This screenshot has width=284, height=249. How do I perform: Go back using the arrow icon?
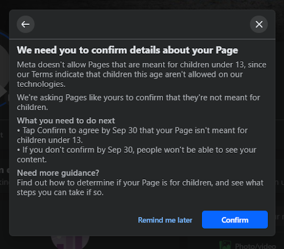point(26,24)
